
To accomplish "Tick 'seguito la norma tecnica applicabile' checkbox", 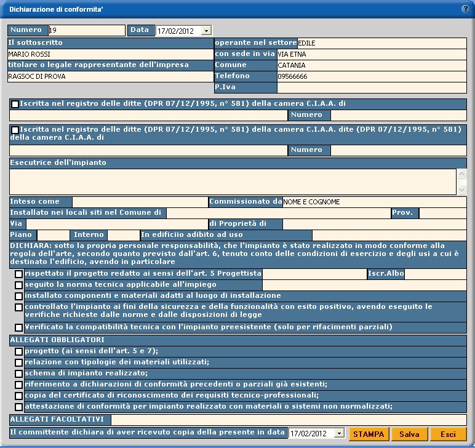I will [x=19, y=285].
